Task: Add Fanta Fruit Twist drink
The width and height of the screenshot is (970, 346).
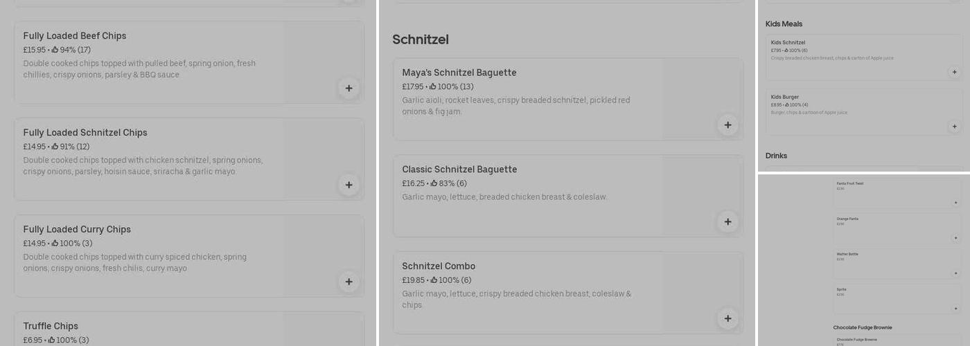Action: click(955, 203)
